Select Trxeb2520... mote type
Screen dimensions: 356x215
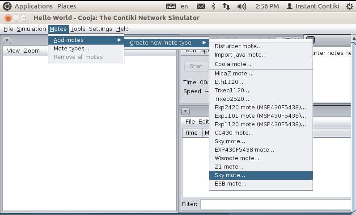(x=261, y=99)
